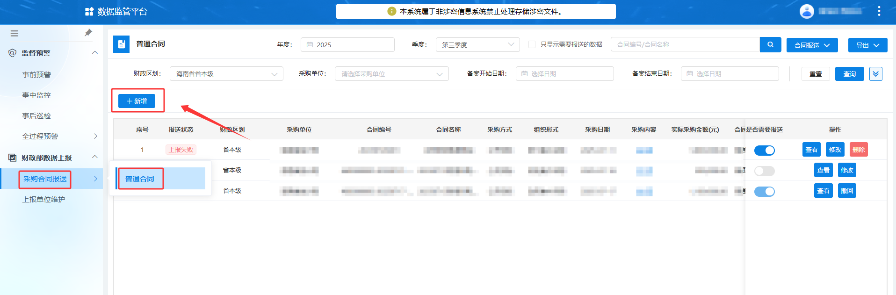Expand more filters with double-chevron icon

pyautogui.click(x=875, y=74)
